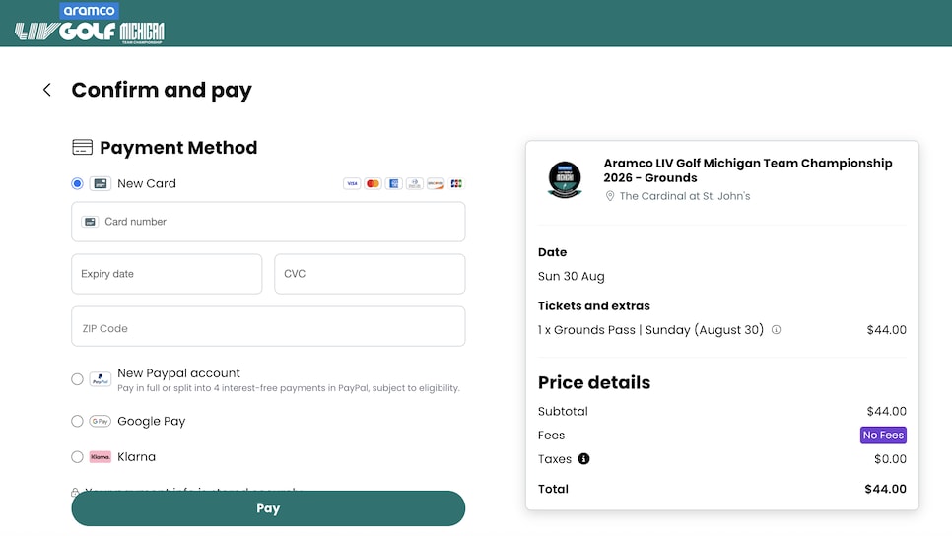The width and height of the screenshot is (952, 536).
Task: Focus the Card number field
Action: coord(268,222)
